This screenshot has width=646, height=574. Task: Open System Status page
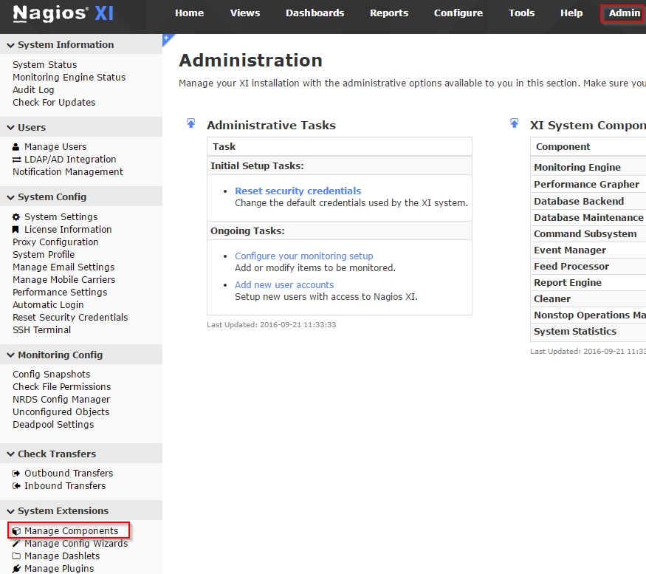tap(45, 65)
